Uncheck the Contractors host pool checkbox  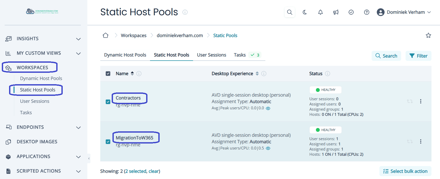pyautogui.click(x=108, y=102)
